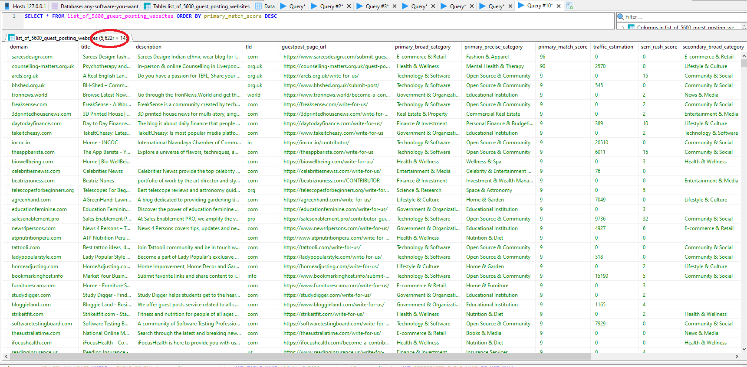Select the Space & Astronomy cell
The height and width of the screenshot is (367, 747).
click(499, 190)
